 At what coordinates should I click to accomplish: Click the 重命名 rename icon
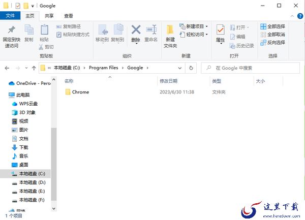click(151, 30)
